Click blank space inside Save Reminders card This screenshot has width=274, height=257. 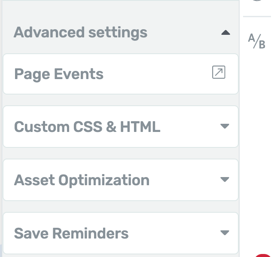(x=175, y=233)
